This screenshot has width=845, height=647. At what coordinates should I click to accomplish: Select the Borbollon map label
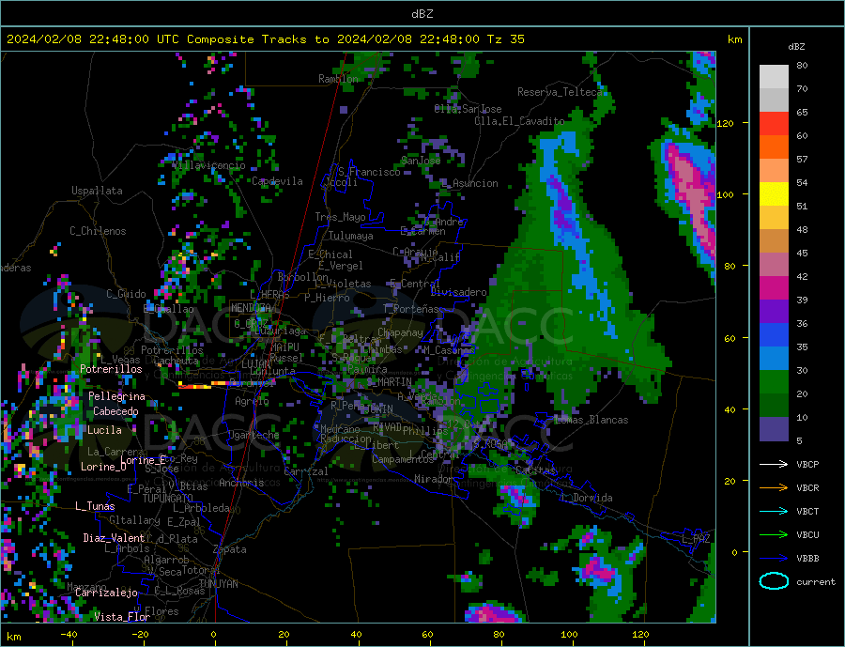[303, 277]
